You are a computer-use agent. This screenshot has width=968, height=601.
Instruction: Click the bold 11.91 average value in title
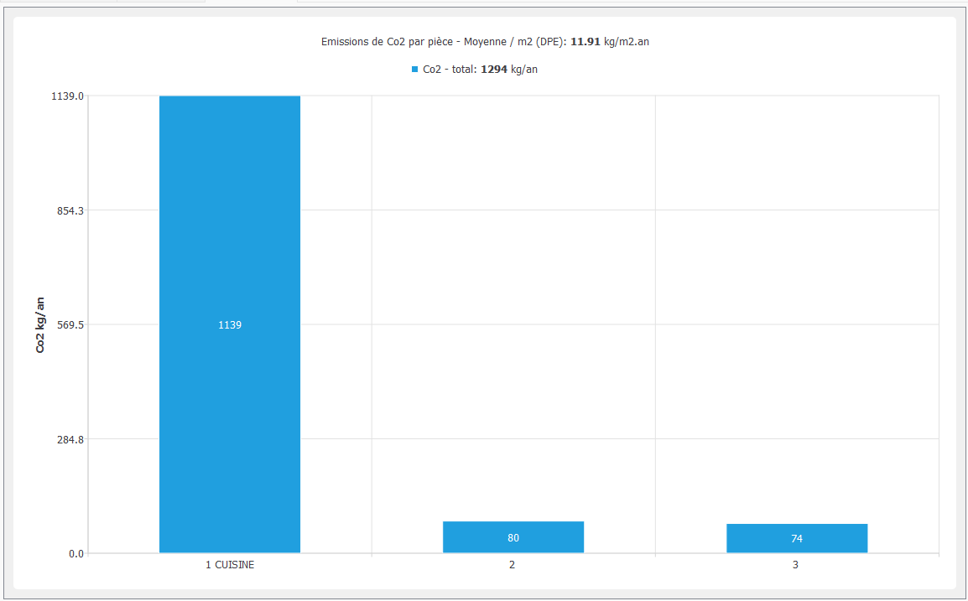point(585,42)
